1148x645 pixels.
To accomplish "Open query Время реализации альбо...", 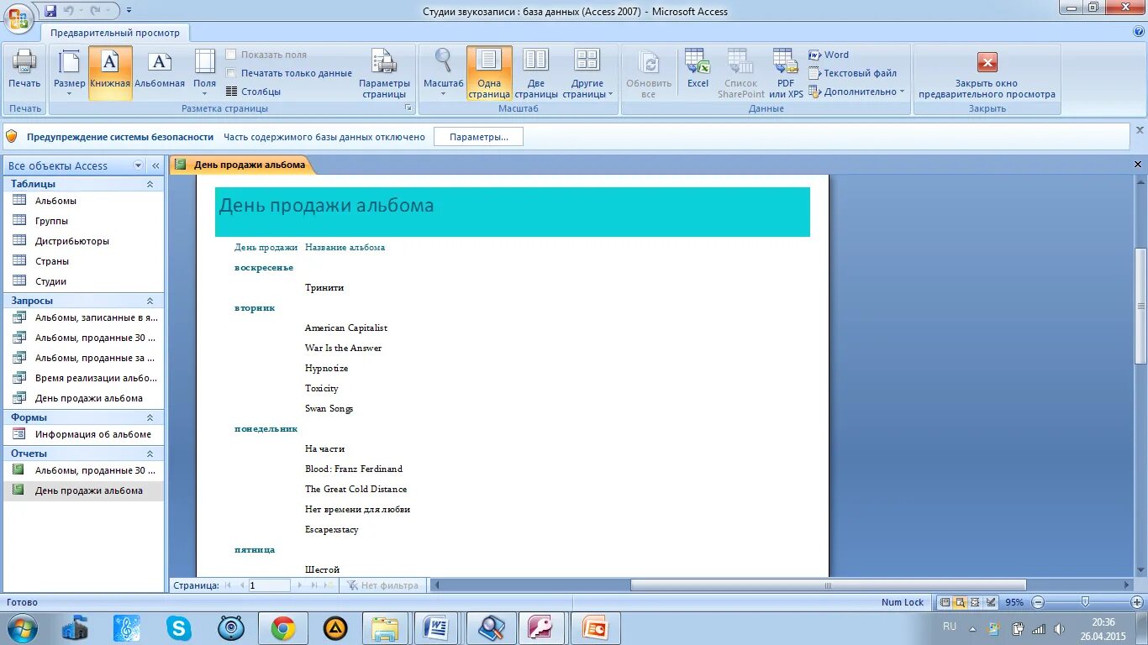I will (x=84, y=378).
